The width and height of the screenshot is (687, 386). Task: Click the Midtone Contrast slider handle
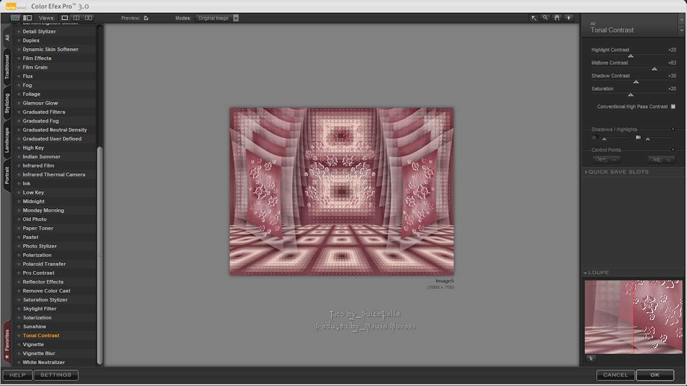tap(654, 69)
